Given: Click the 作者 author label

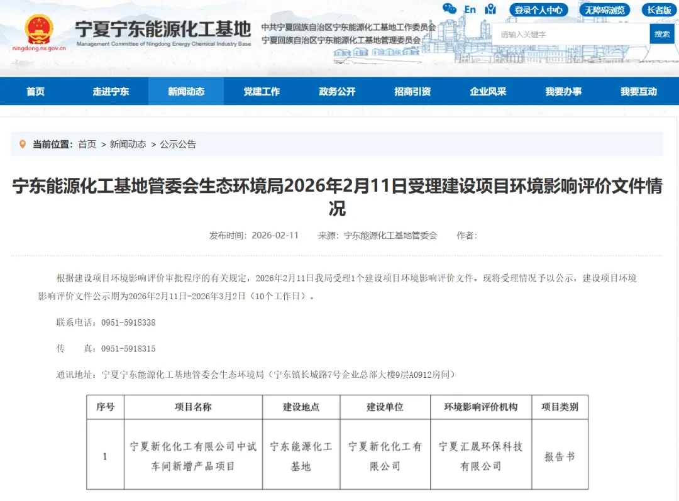Looking at the screenshot, I should (x=466, y=236).
